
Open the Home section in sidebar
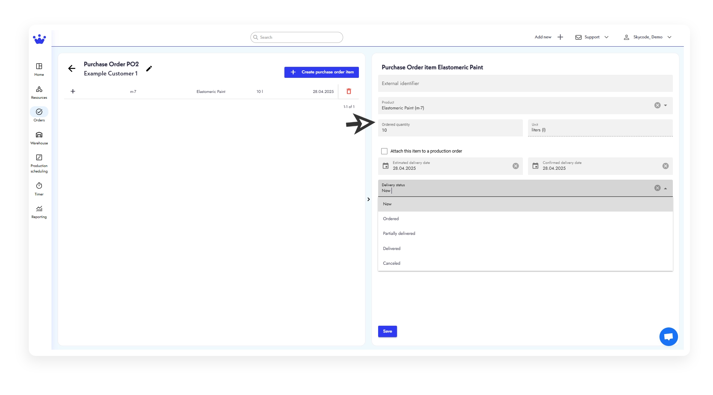click(x=39, y=69)
